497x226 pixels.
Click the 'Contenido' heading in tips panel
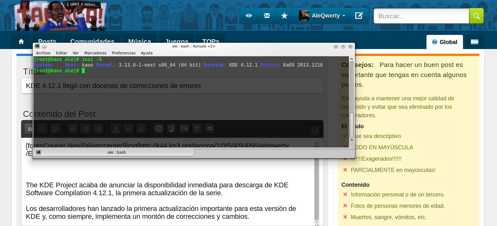(355, 185)
